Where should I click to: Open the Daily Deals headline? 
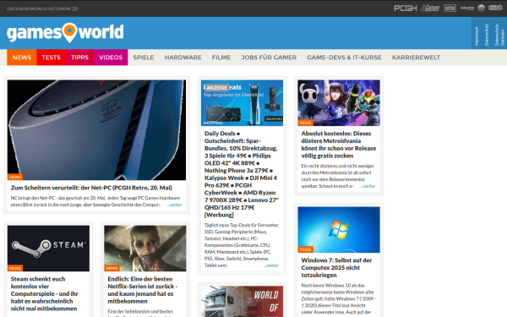click(242, 174)
